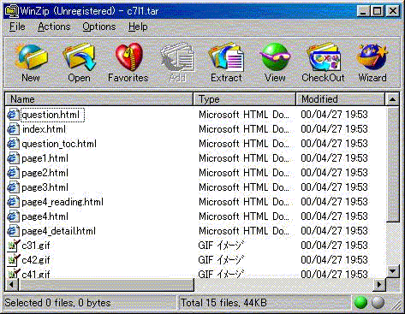Select the c31.gif image icon
405x314 pixels.
pyautogui.click(x=13, y=246)
